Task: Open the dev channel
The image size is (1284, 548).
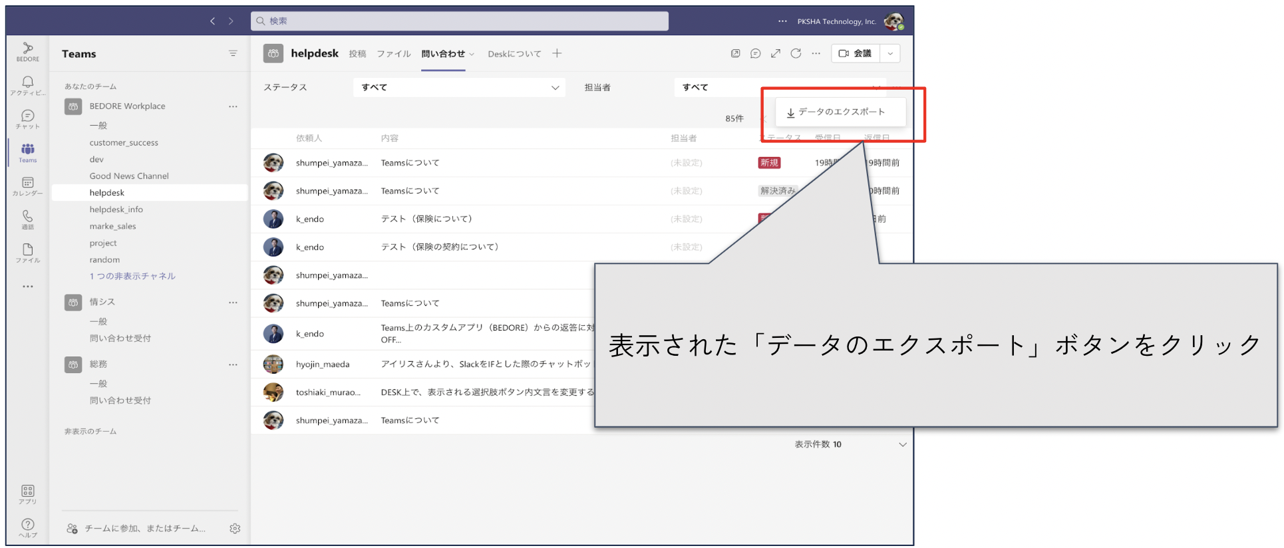Action: (x=96, y=160)
